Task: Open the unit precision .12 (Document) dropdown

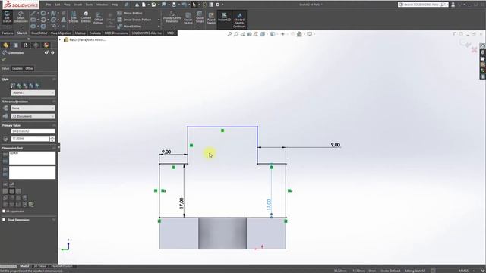Action: click(33, 116)
